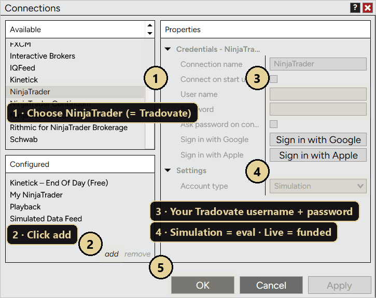Image resolution: width=376 pixels, height=298 pixels.
Task: Collapse the Credentials section
Action: pos(168,49)
